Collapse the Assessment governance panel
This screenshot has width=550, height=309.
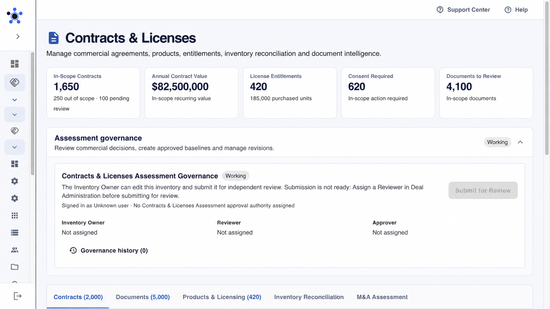tap(520, 142)
